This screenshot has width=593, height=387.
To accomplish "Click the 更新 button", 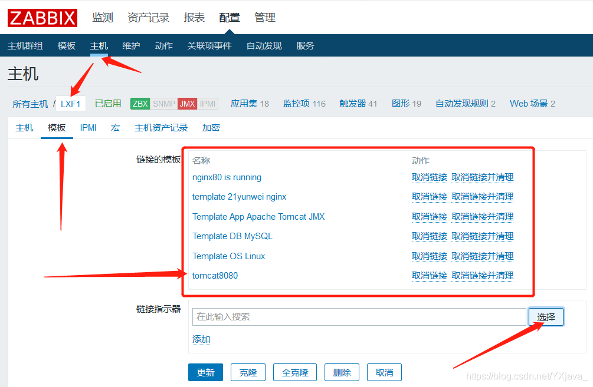I will pyautogui.click(x=206, y=373).
